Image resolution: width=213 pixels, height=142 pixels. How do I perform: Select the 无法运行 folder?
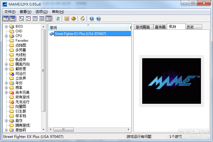point(22,102)
